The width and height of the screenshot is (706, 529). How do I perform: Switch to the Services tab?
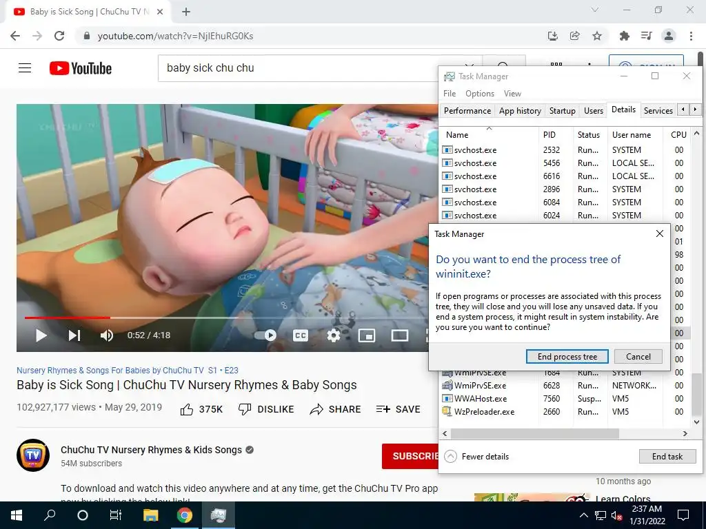point(658,111)
